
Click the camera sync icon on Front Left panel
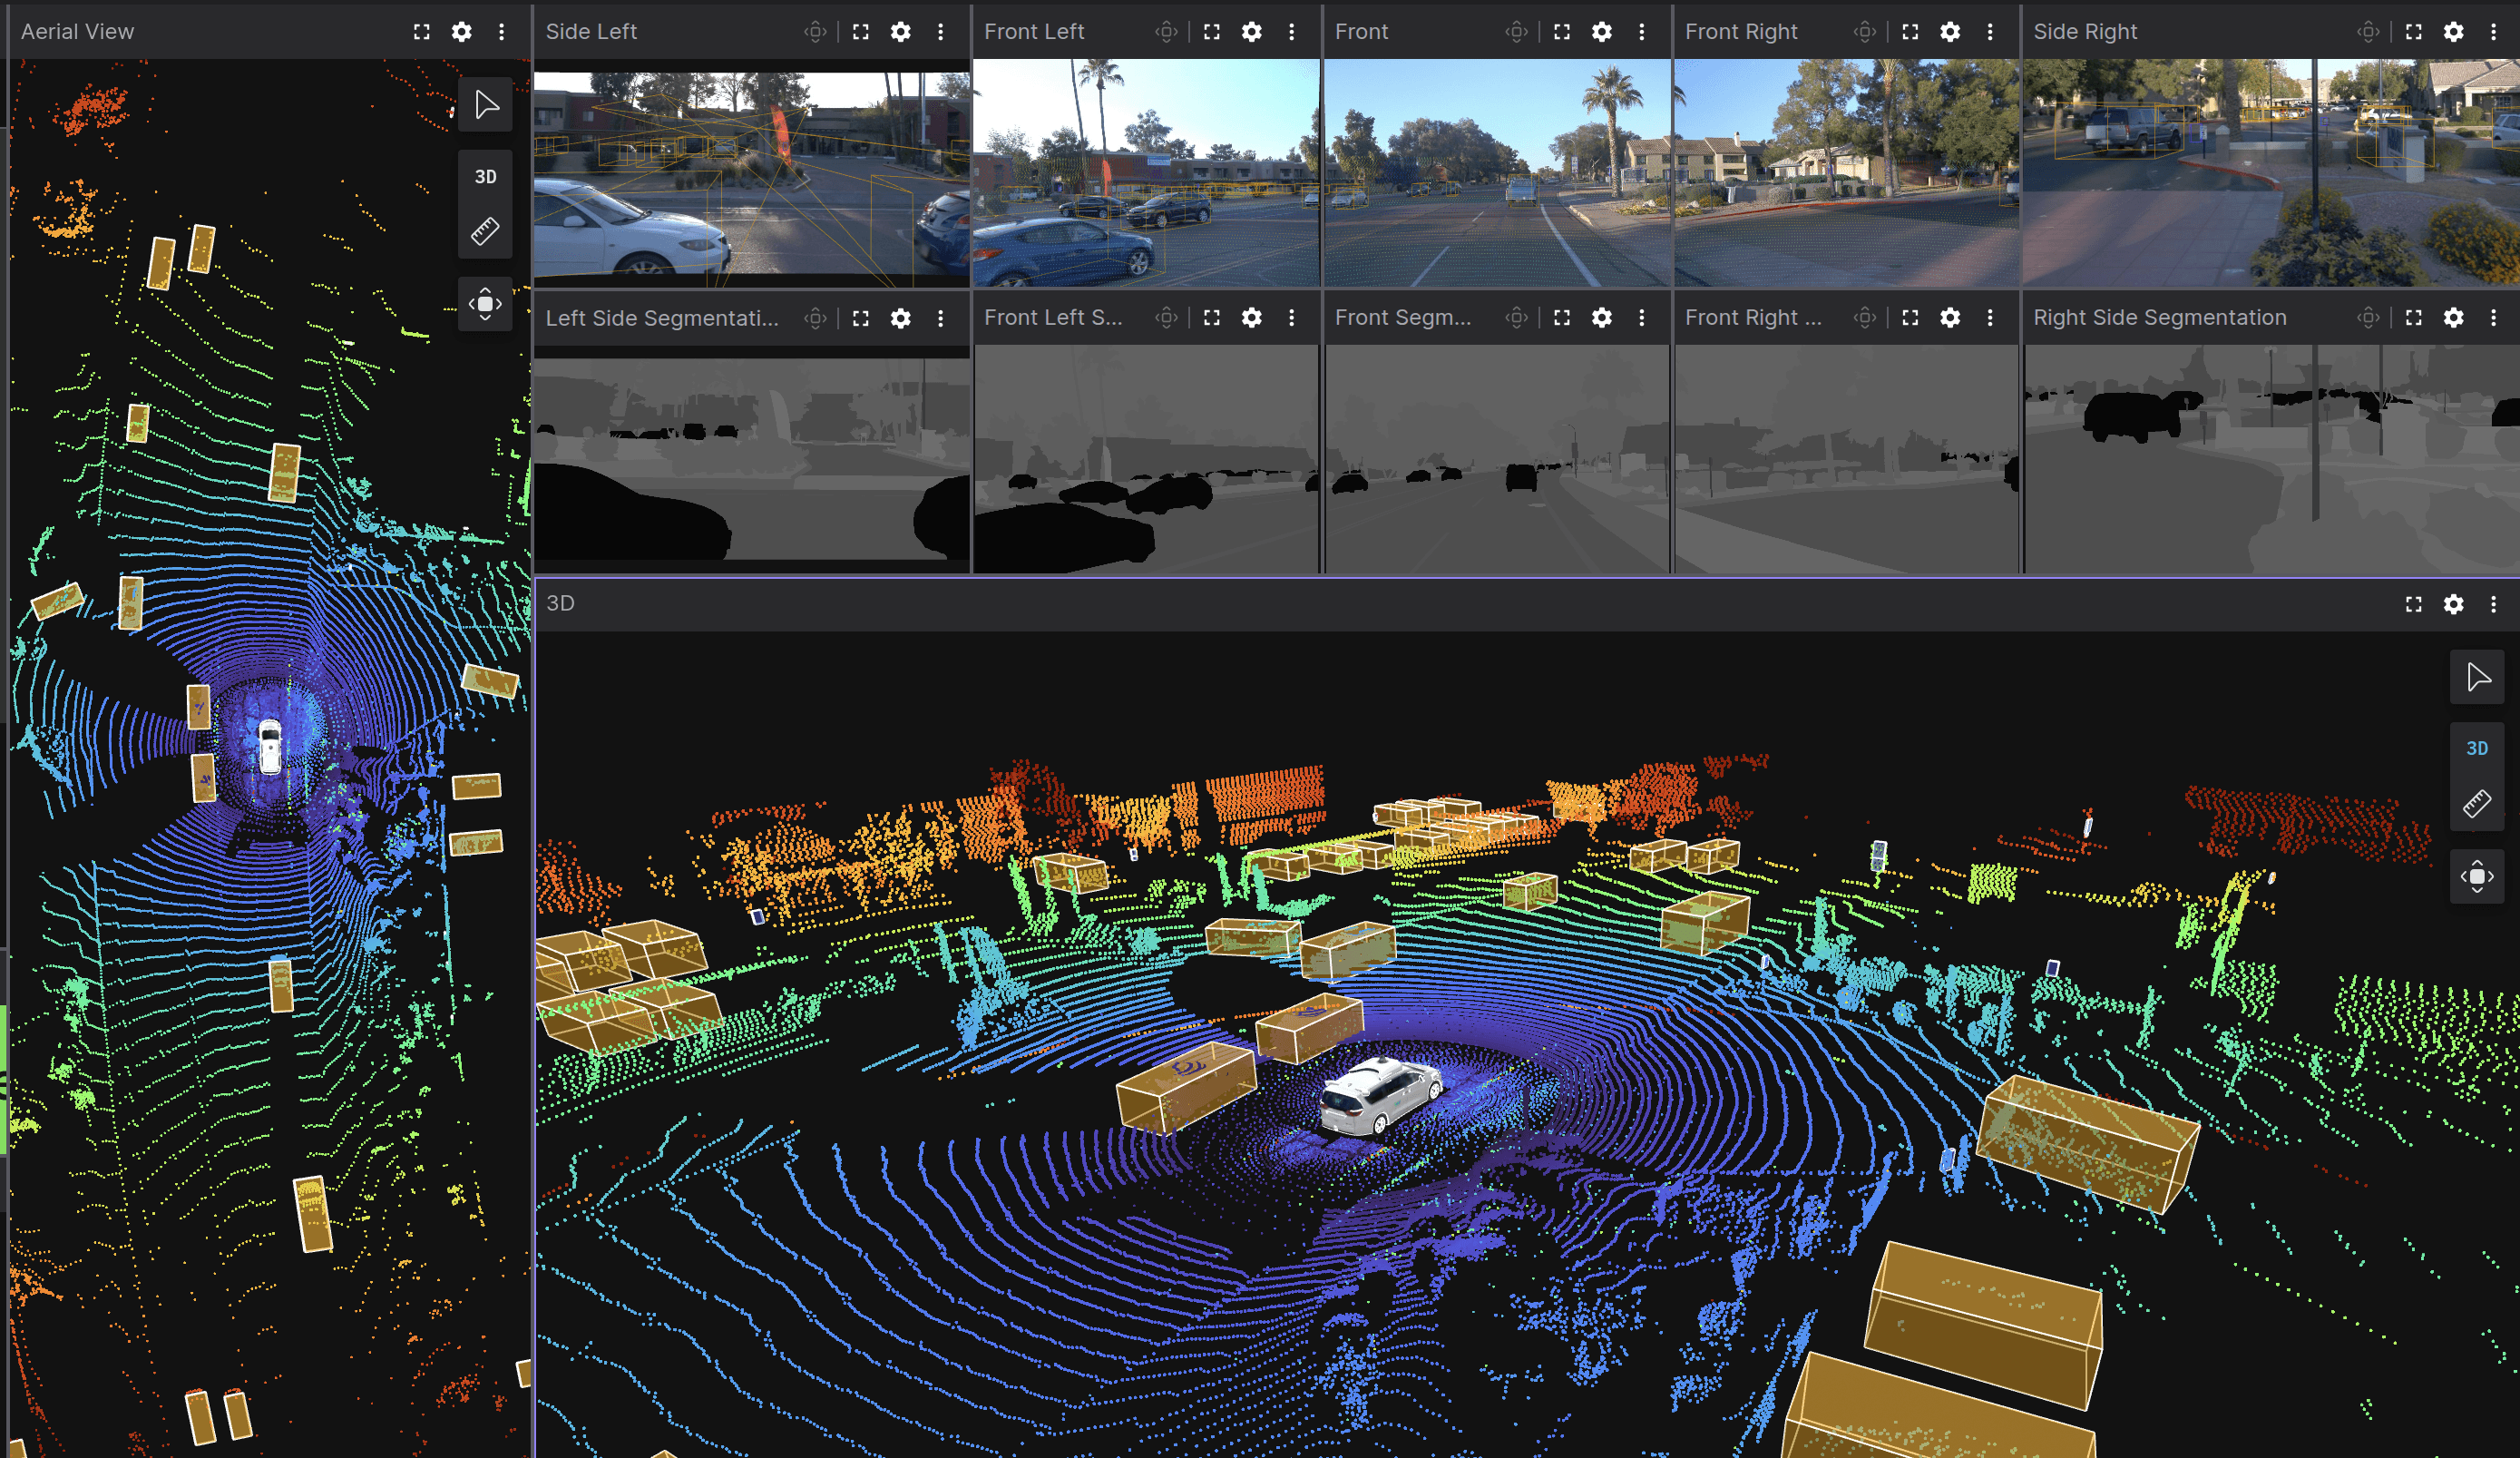click(1165, 31)
